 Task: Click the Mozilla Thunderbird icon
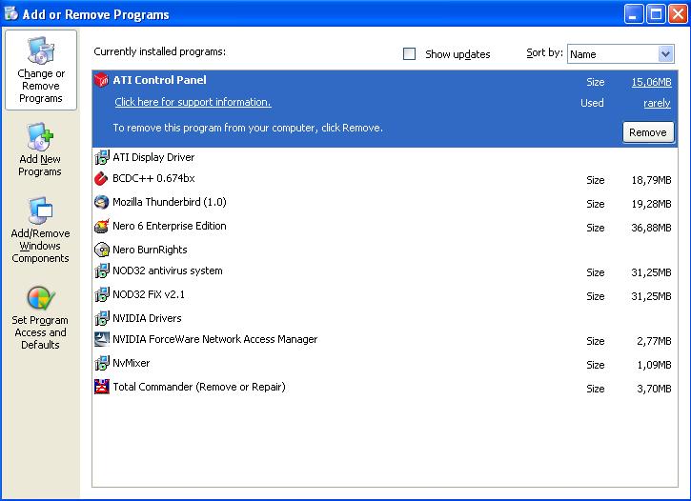pos(102,203)
